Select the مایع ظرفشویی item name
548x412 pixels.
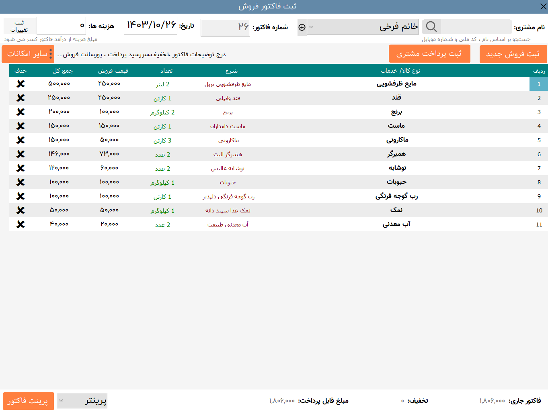(x=396, y=84)
